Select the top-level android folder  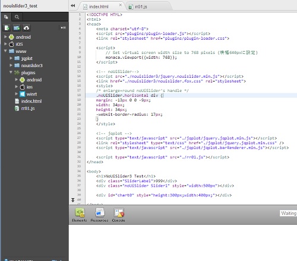pyautogui.click(x=23, y=37)
